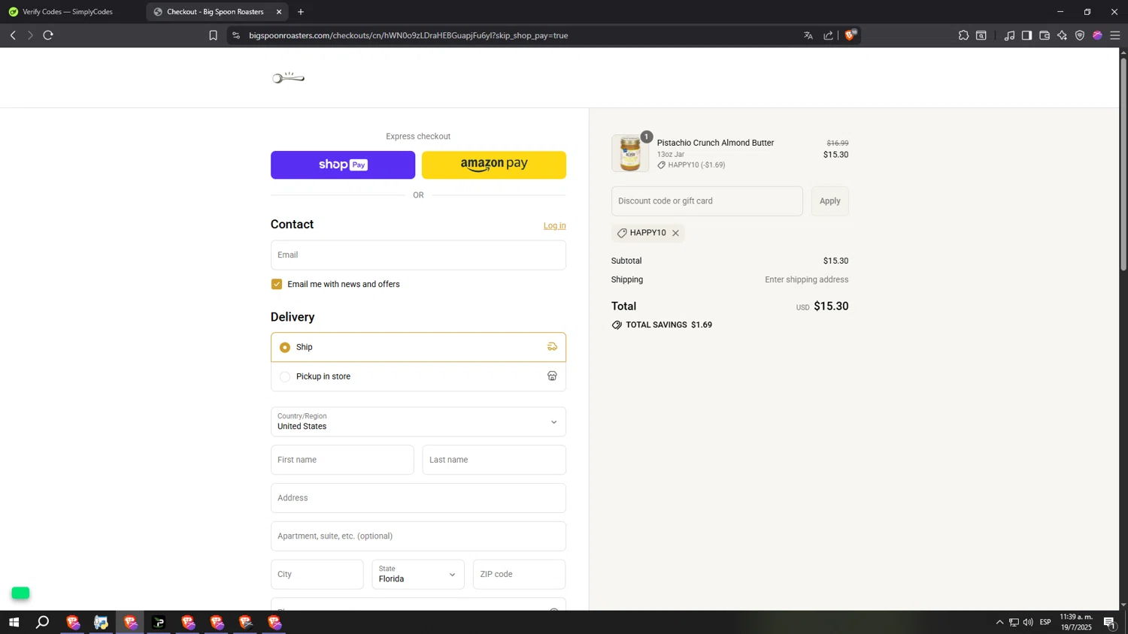The height and width of the screenshot is (634, 1128).
Task: Open the Python app in taskbar
Action: pyautogui.click(x=101, y=622)
